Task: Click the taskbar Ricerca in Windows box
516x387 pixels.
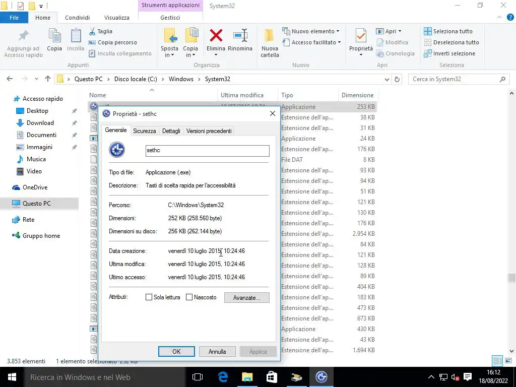Action: coord(105,377)
